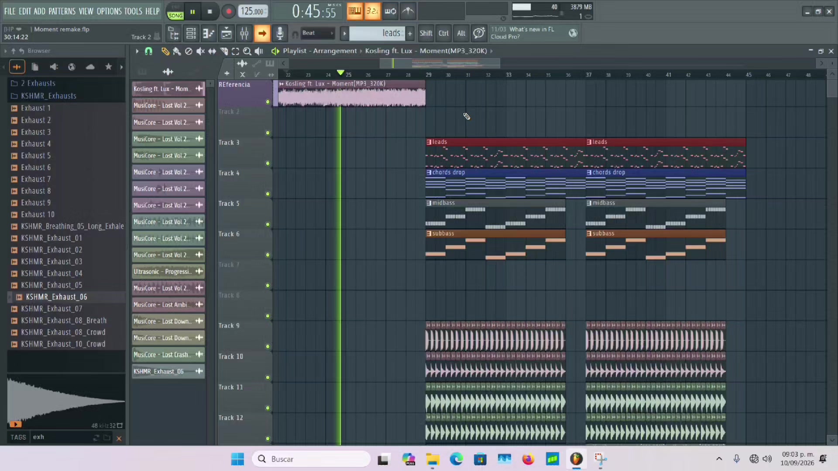Pause the song playback
The width and height of the screenshot is (838, 471).
(x=192, y=12)
